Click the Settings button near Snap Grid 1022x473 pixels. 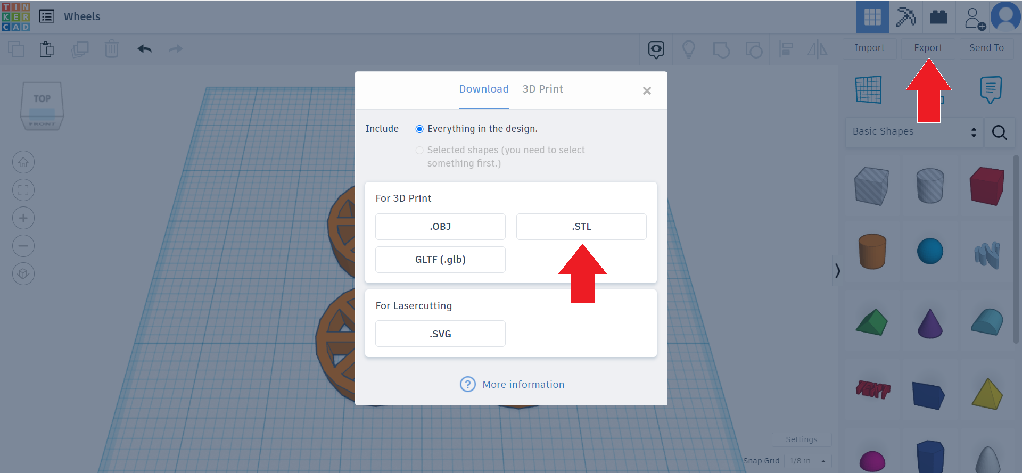pyautogui.click(x=802, y=439)
